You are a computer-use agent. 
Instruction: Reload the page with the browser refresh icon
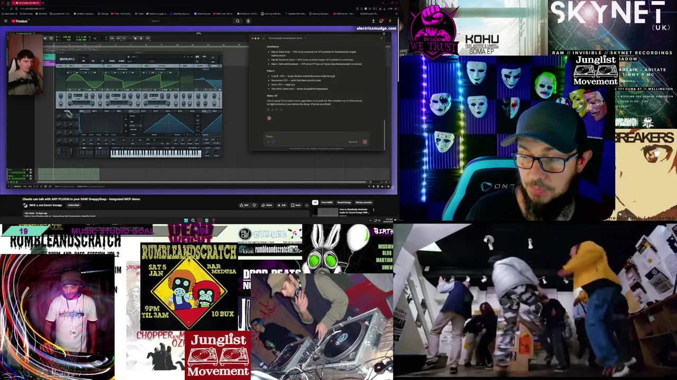[x=11, y=8]
